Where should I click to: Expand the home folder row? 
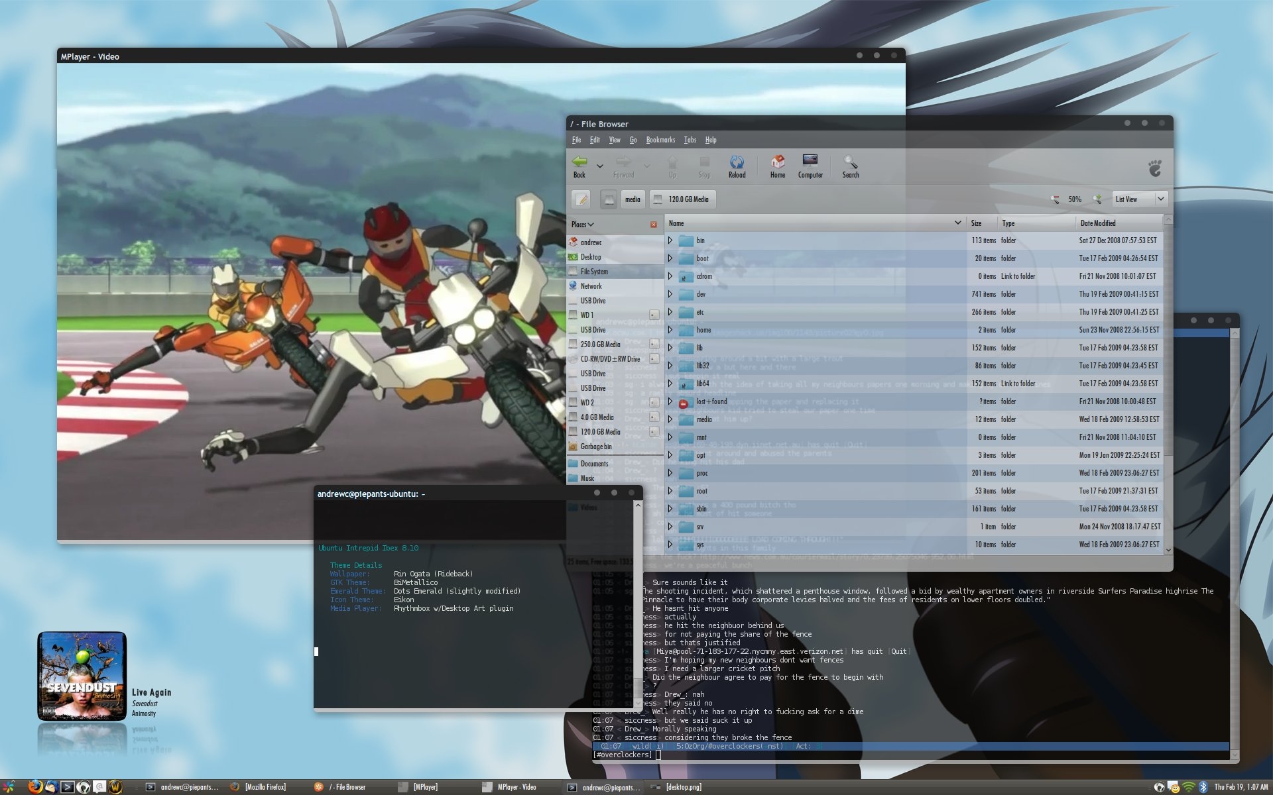tap(670, 330)
